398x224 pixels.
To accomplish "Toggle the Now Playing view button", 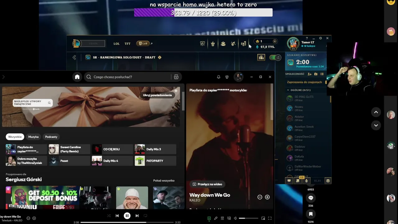I will pyautogui.click(x=209, y=218).
